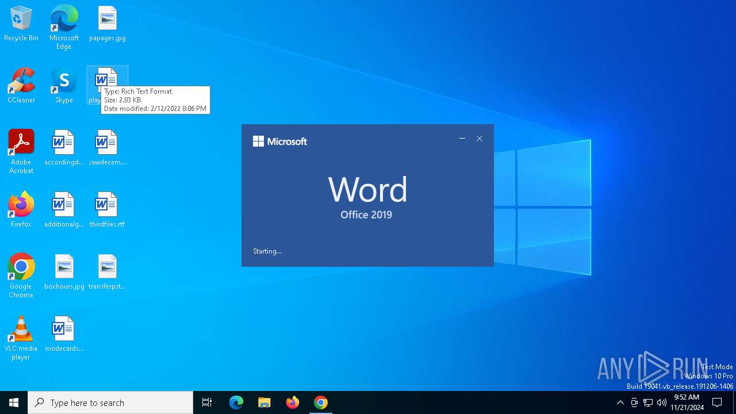Viewport: 736px width, 414px height.
Task: Select the thirdfiles.rtf document
Action: (x=107, y=210)
